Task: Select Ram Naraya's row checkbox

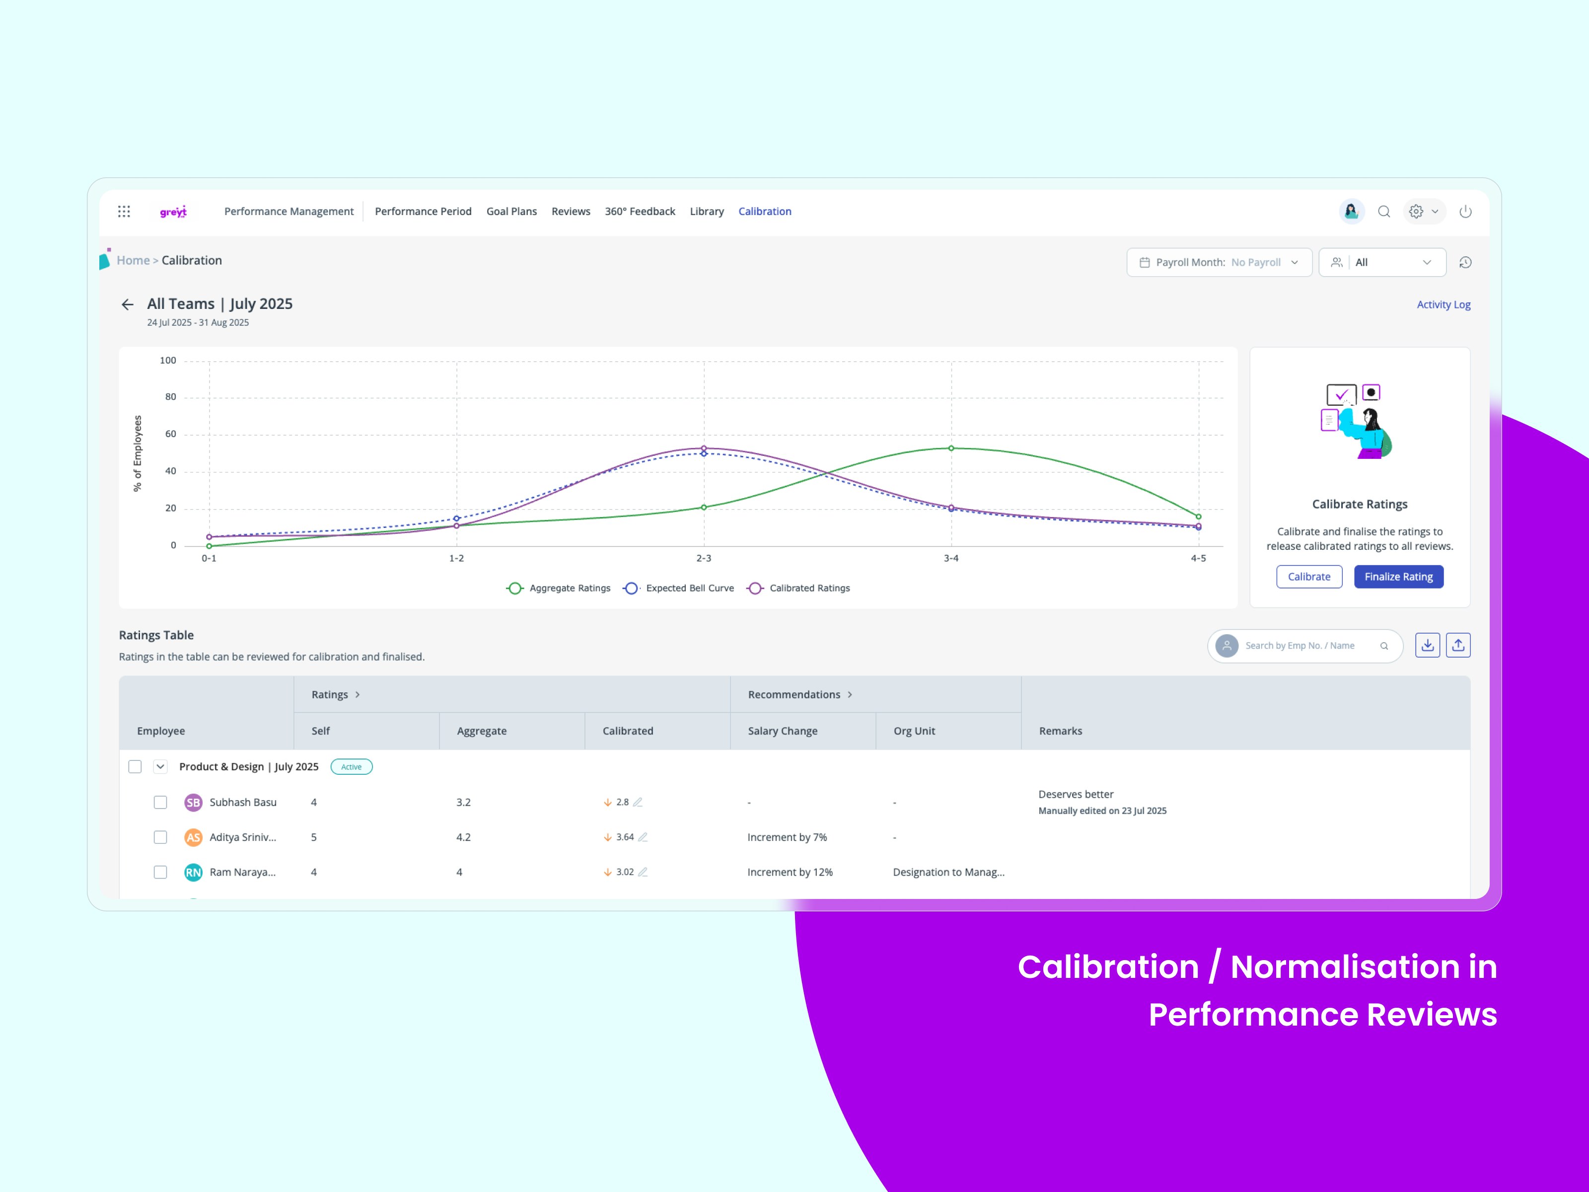Action: (x=160, y=872)
